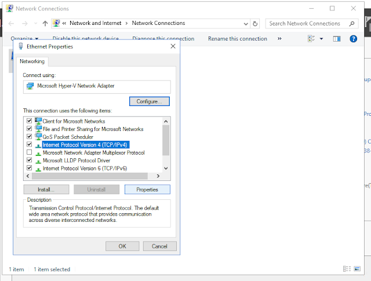
Task: Click items list scroll down arrow
Action: point(166,169)
